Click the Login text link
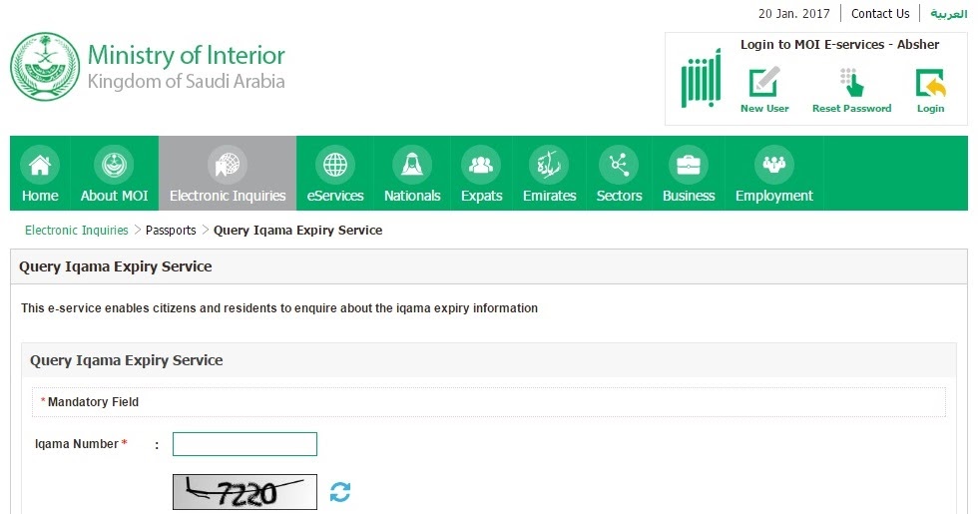The image size is (978, 514). pyautogui.click(x=930, y=109)
